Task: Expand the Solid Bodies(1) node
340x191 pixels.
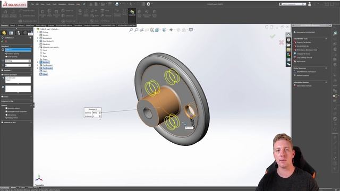Action: [x=38, y=41]
